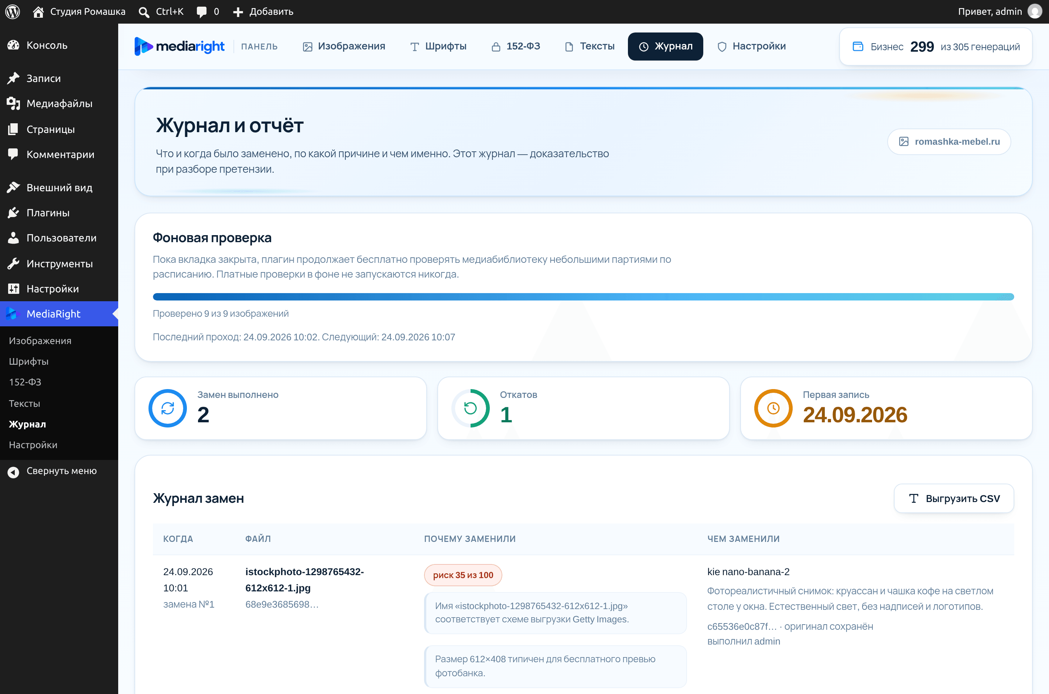Open the 152-ФЗ tab

pos(515,46)
